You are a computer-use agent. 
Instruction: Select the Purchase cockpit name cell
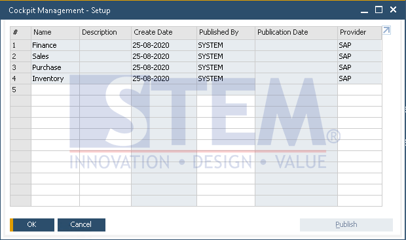click(55, 67)
